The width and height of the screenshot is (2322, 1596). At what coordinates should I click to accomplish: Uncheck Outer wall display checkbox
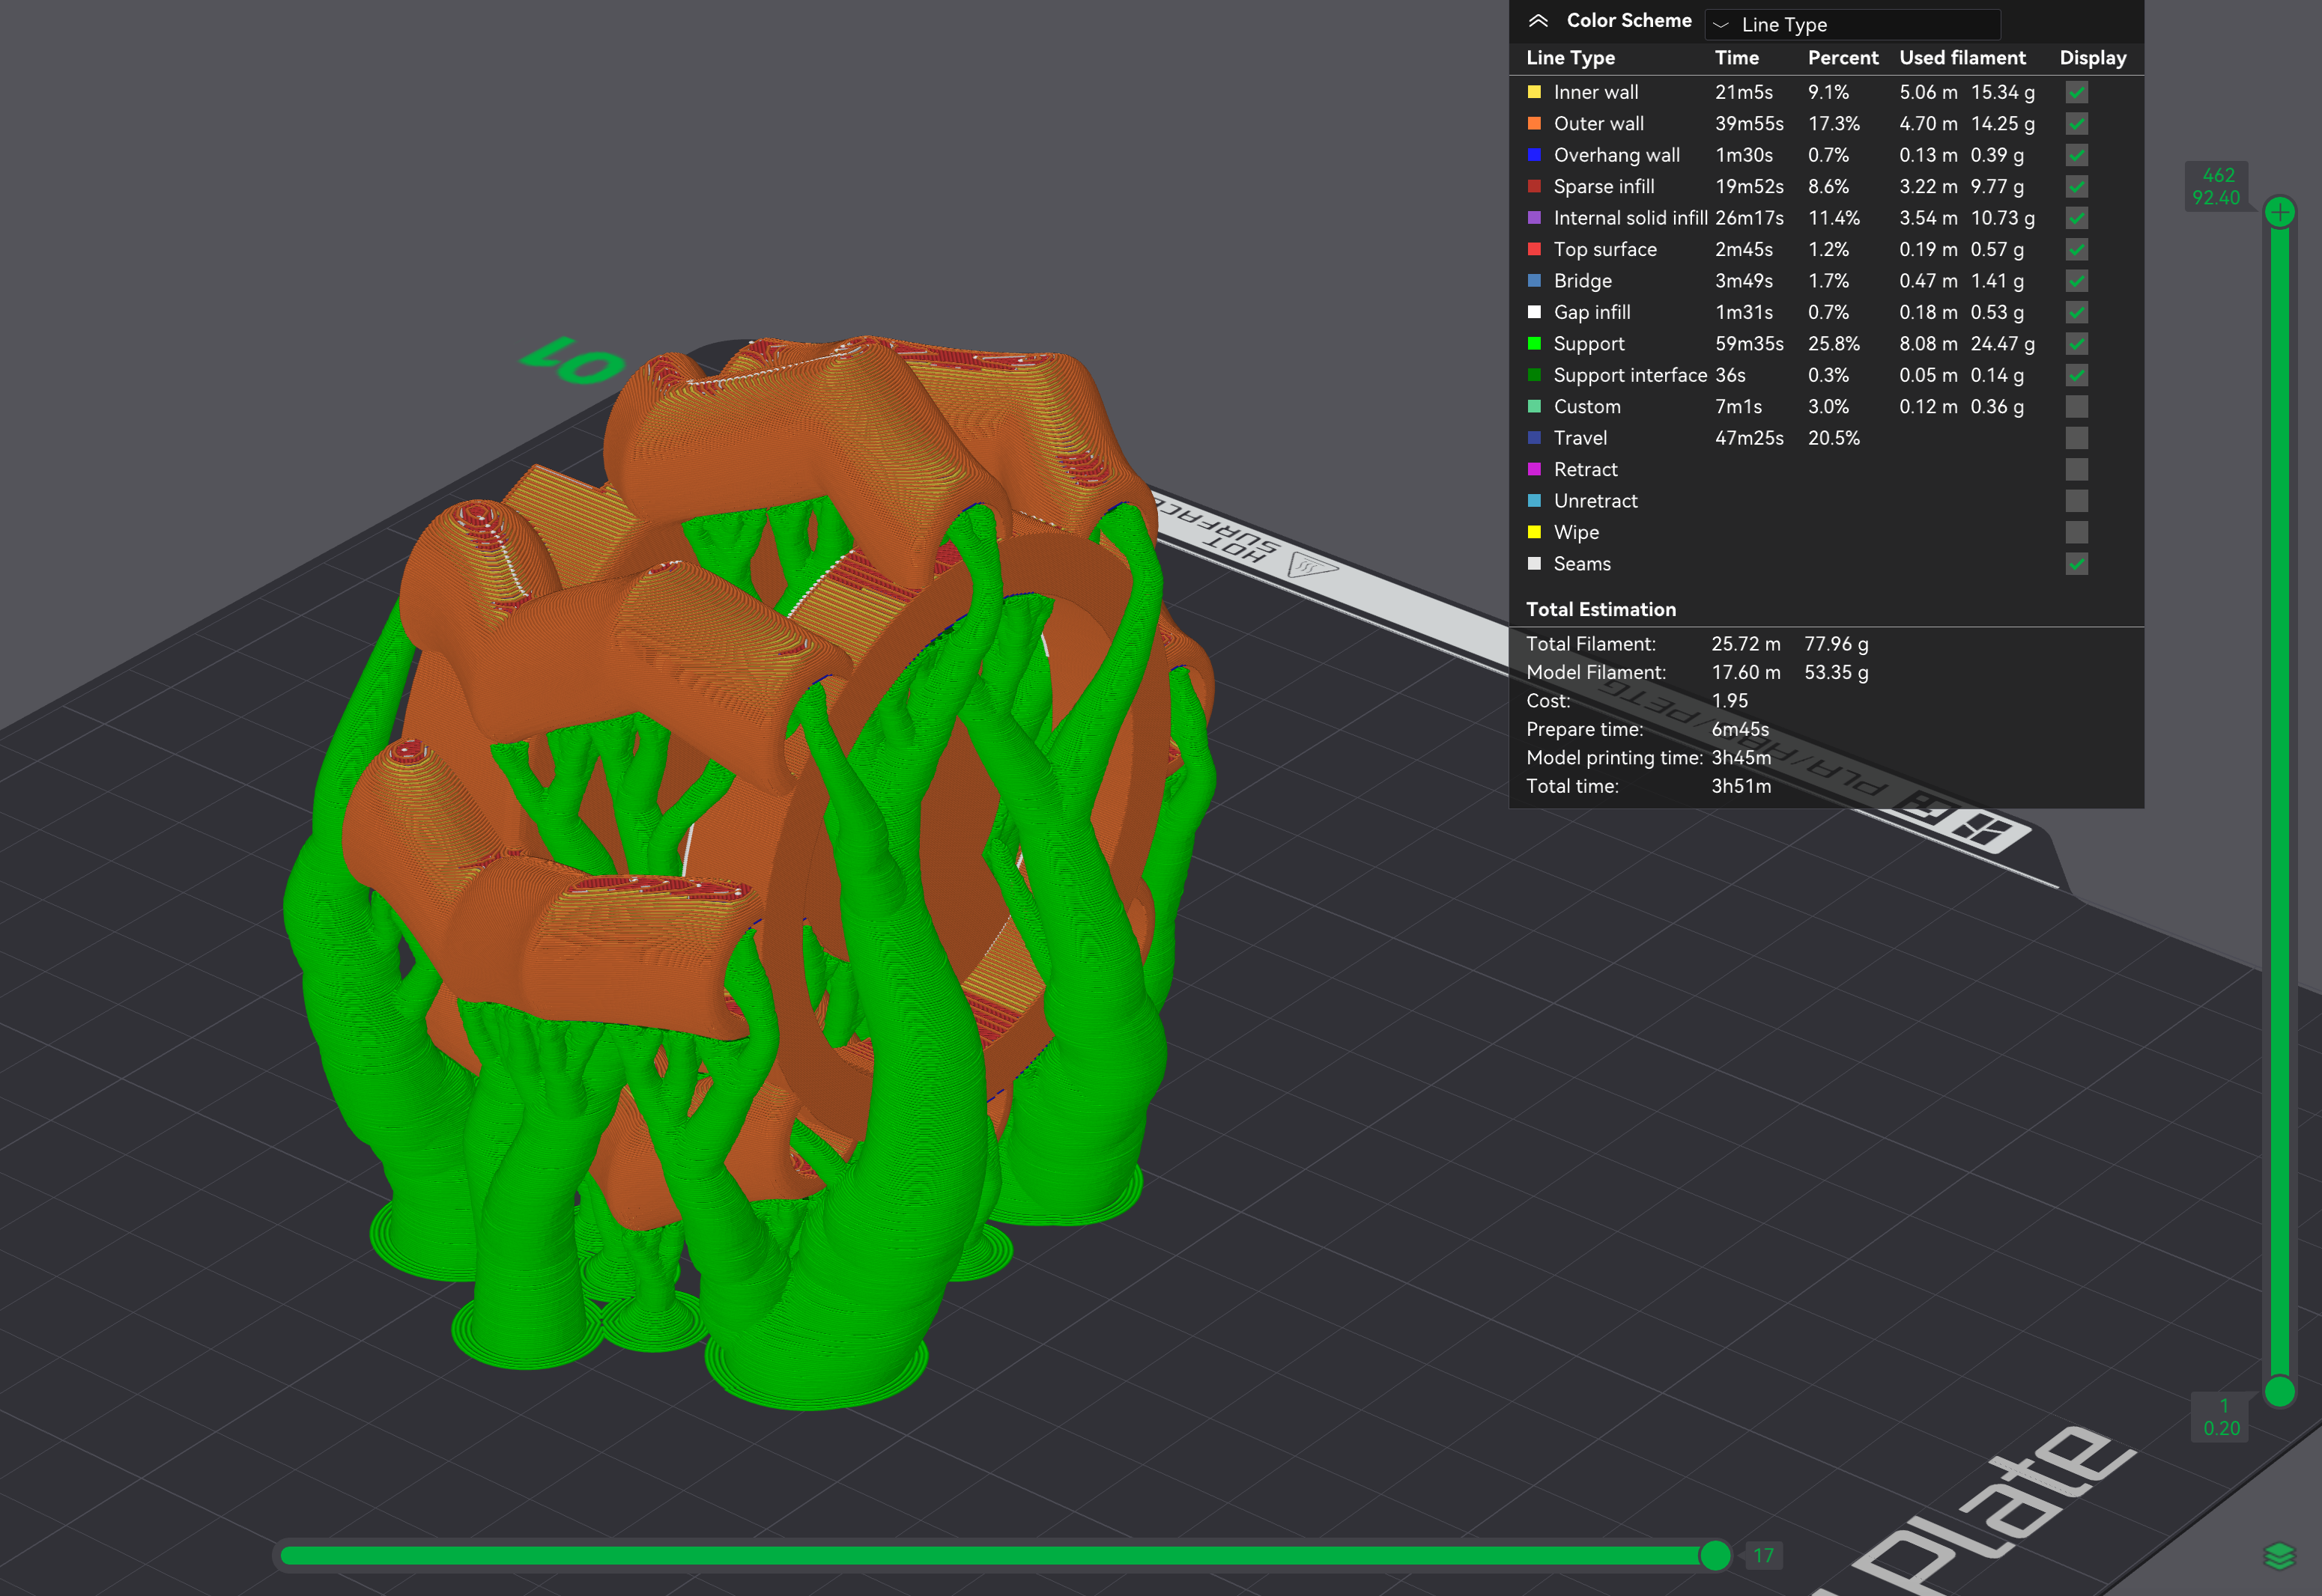click(2077, 124)
